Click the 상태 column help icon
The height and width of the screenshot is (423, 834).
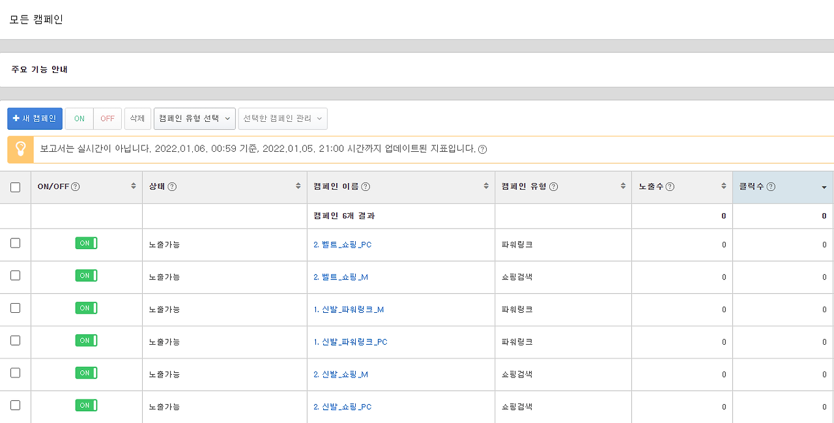172,187
